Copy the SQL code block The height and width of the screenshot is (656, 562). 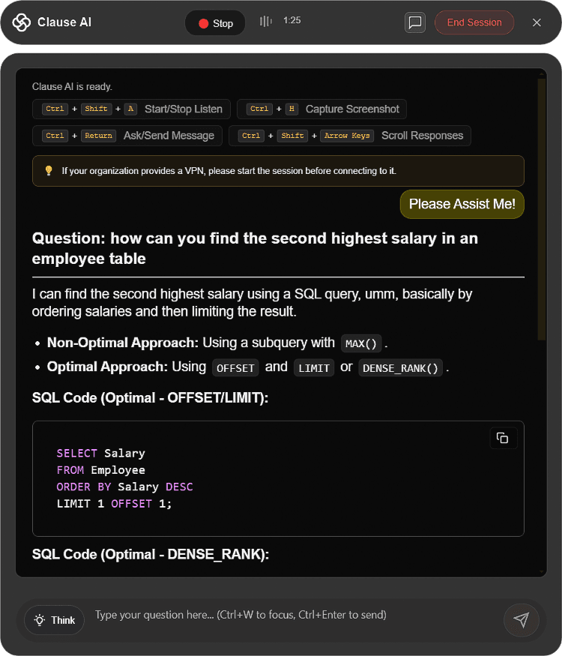pyautogui.click(x=503, y=438)
